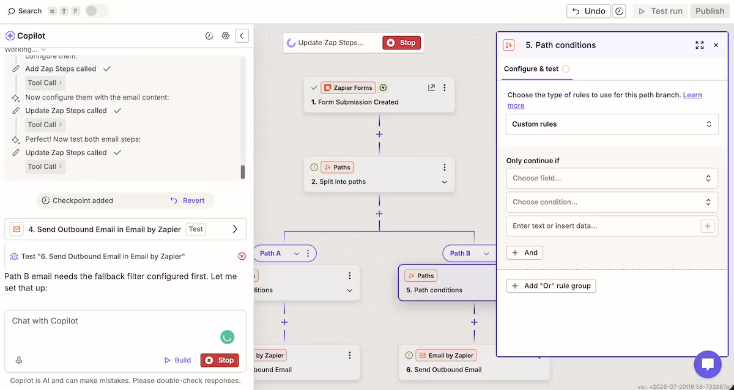Viewport: 734px width, 390px height.
Task: Open the Path B dropdown chevron
Action: (x=487, y=253)
